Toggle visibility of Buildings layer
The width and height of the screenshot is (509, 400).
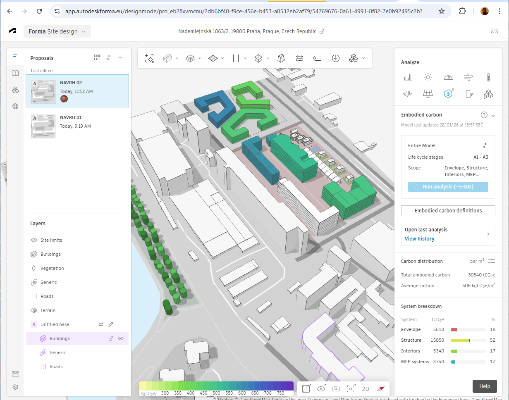coord(121,338)
